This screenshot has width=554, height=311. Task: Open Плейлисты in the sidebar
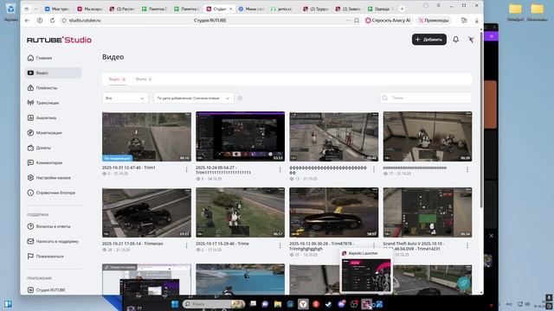tap(46, 88)
